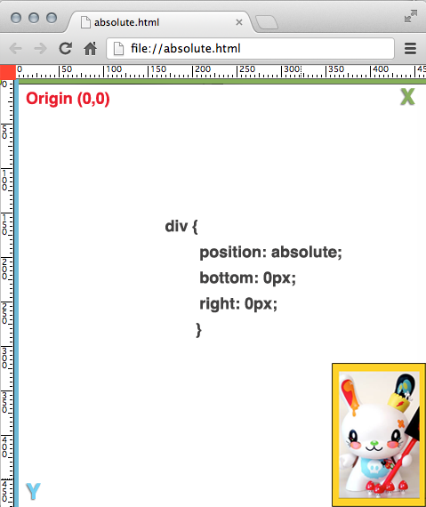Screen dimensions: 426x507
Task: Close the absolute.html tab
Action: point(239,22)
